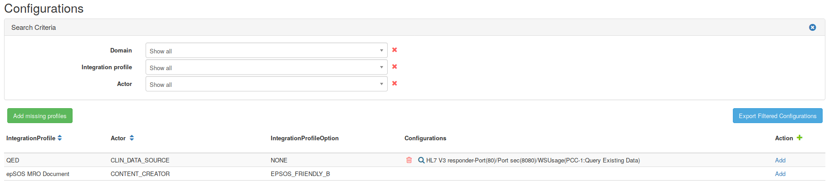Click the green plus icon beside Action

(x=800, y=138)
